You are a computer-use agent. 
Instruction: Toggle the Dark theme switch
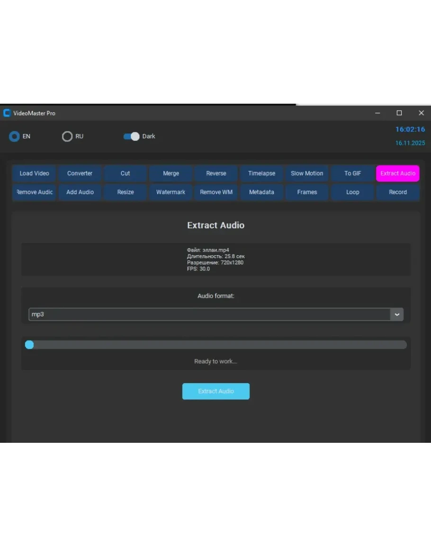point(131,136)
